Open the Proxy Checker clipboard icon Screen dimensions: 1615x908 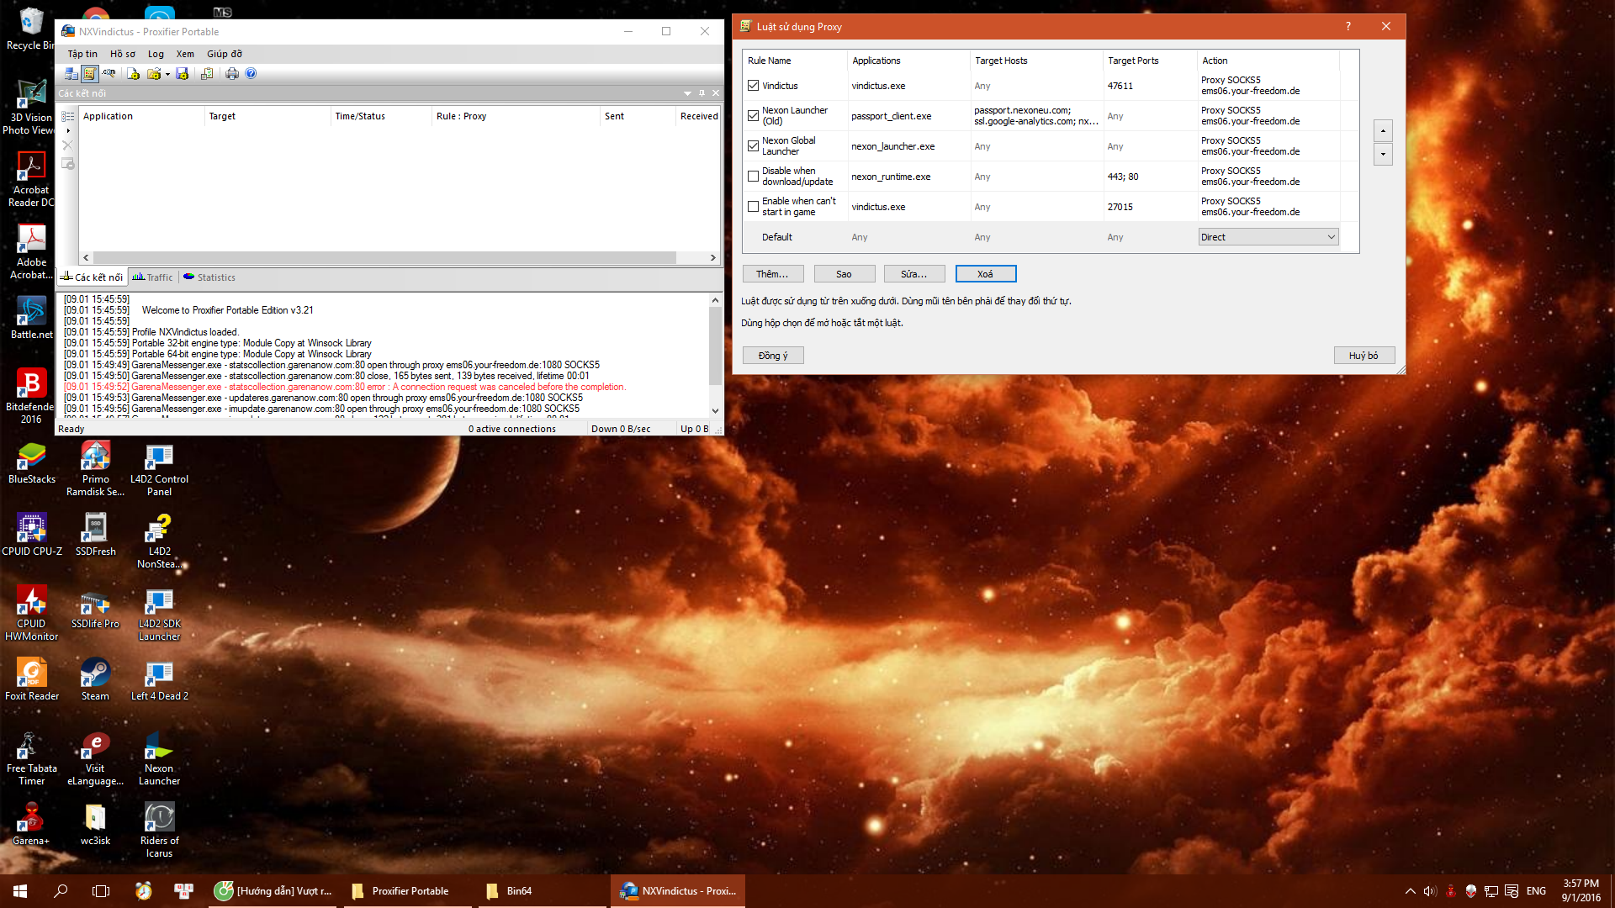(207, 74)
